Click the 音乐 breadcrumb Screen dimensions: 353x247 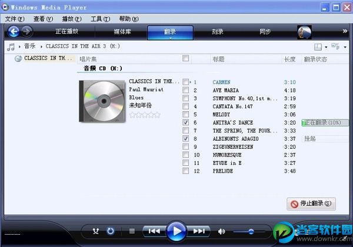30,46
